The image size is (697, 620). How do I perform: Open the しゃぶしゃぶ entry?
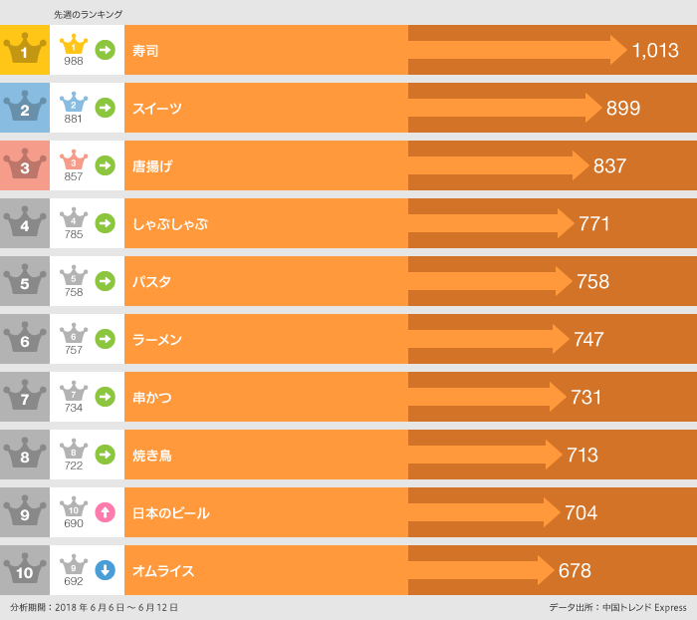click(x=170, y=223)
